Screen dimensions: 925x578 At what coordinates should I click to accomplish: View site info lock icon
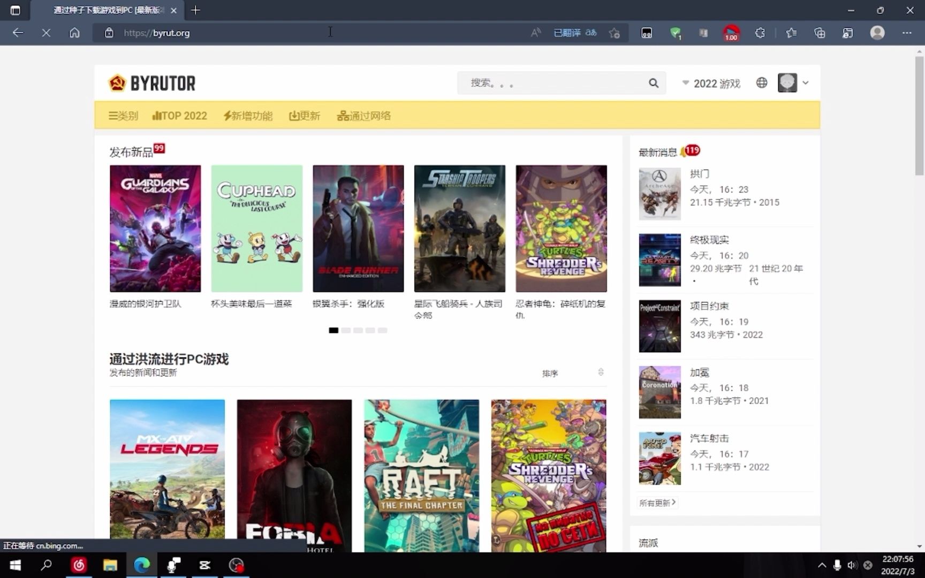click(109, 33)
